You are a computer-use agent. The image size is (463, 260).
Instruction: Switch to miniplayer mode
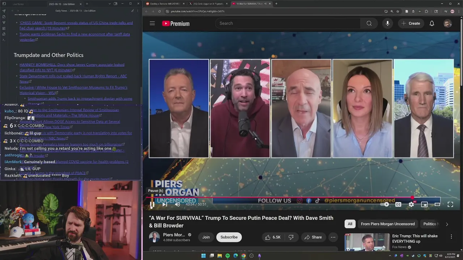tap(424, 204)
